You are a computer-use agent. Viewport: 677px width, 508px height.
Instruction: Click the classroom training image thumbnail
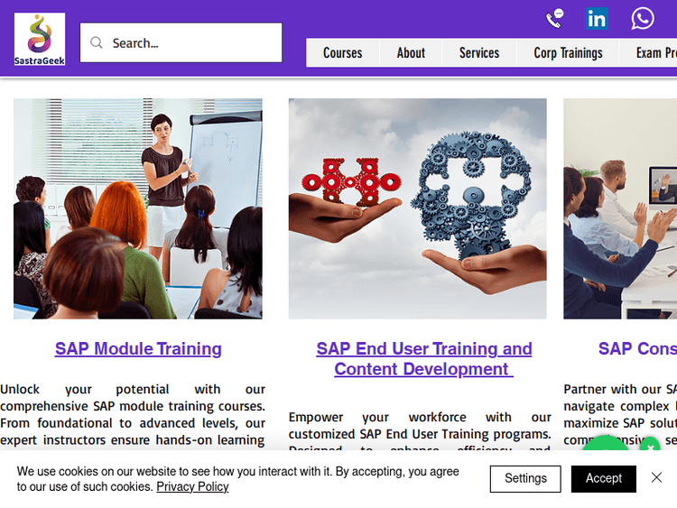pos(138,208)
